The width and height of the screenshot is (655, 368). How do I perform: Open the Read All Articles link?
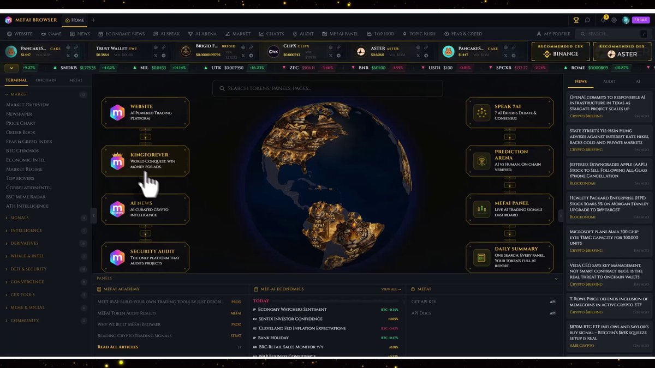click(x=118, y=347)
